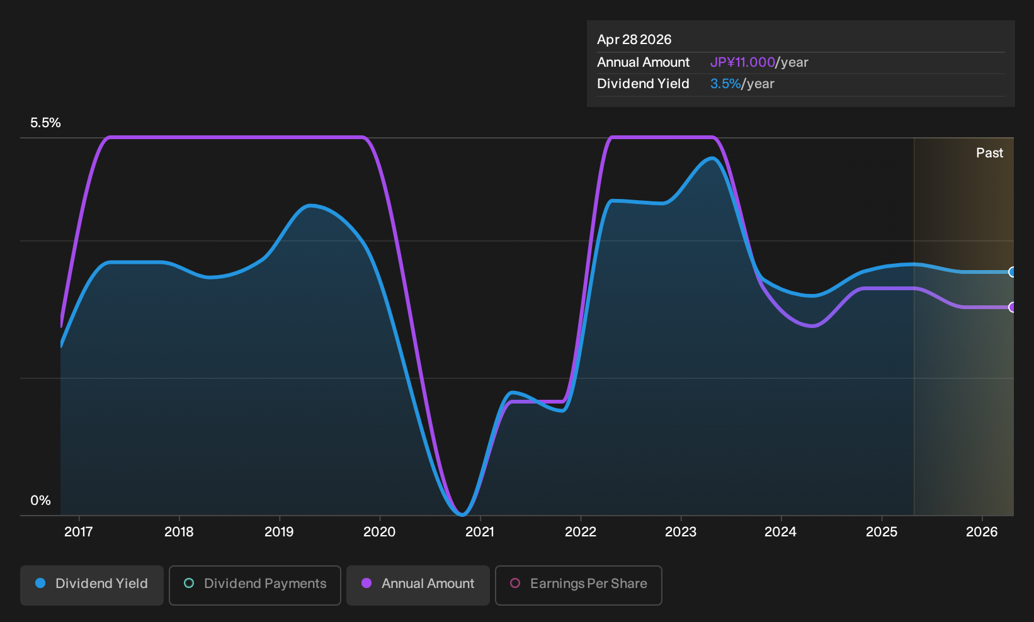The width and height of the screenshot is (1034, 622).
Task: Click the 2019 x-axis label
Action: (x=279, y=532)
